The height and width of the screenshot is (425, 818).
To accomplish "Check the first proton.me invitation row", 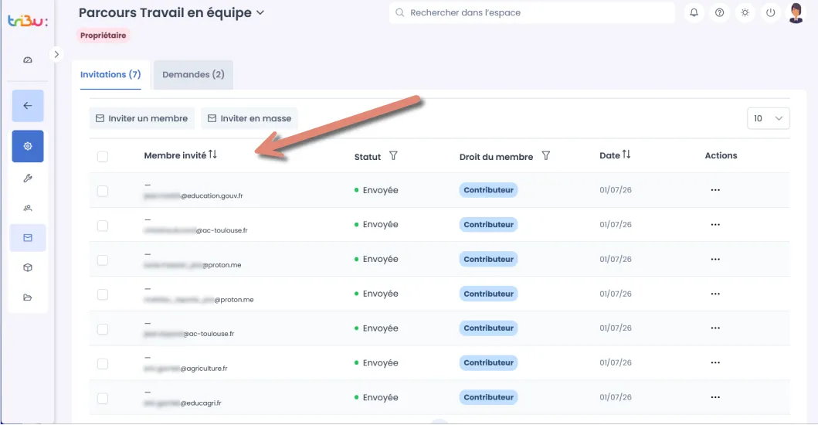I will (x=103, y=260).
